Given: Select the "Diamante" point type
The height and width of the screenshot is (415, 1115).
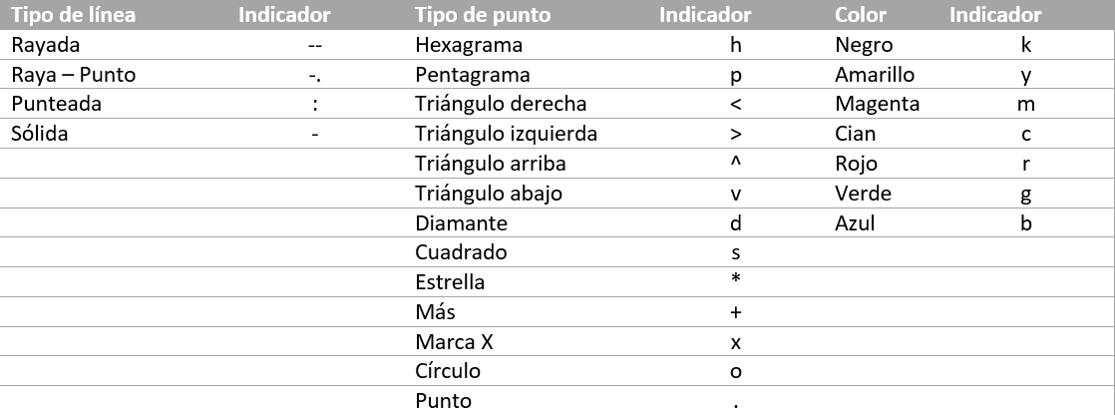Looking at the screenshot, I should pos(461,222).
